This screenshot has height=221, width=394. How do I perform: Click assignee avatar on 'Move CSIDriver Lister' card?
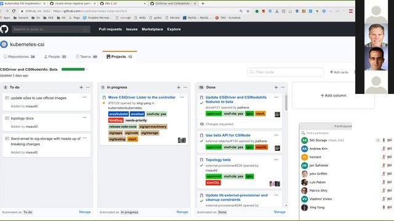click(x=182, y=140)
